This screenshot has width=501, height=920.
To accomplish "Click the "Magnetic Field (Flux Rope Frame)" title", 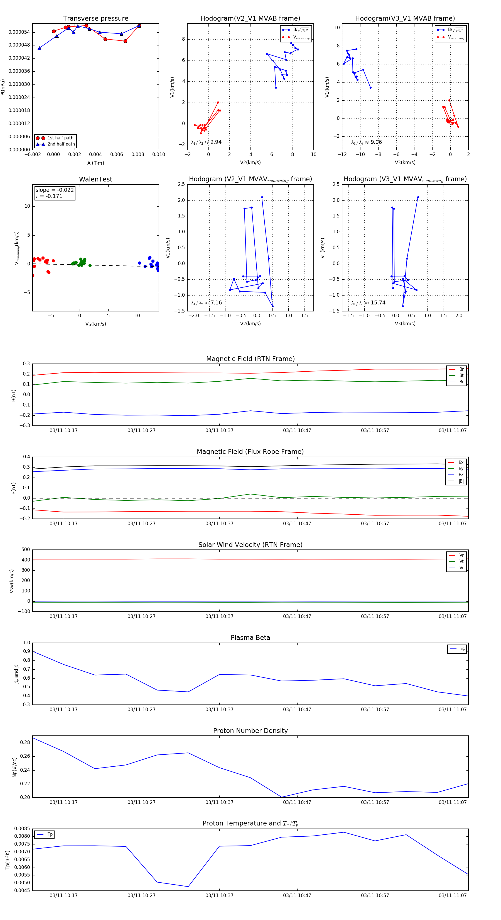I will point(250,452).
